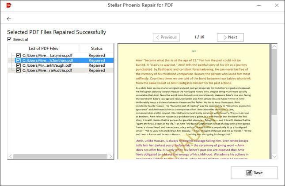The image size is (285, 186).
Task: Toggle the Select all checkbox
Action: point(9,39)
